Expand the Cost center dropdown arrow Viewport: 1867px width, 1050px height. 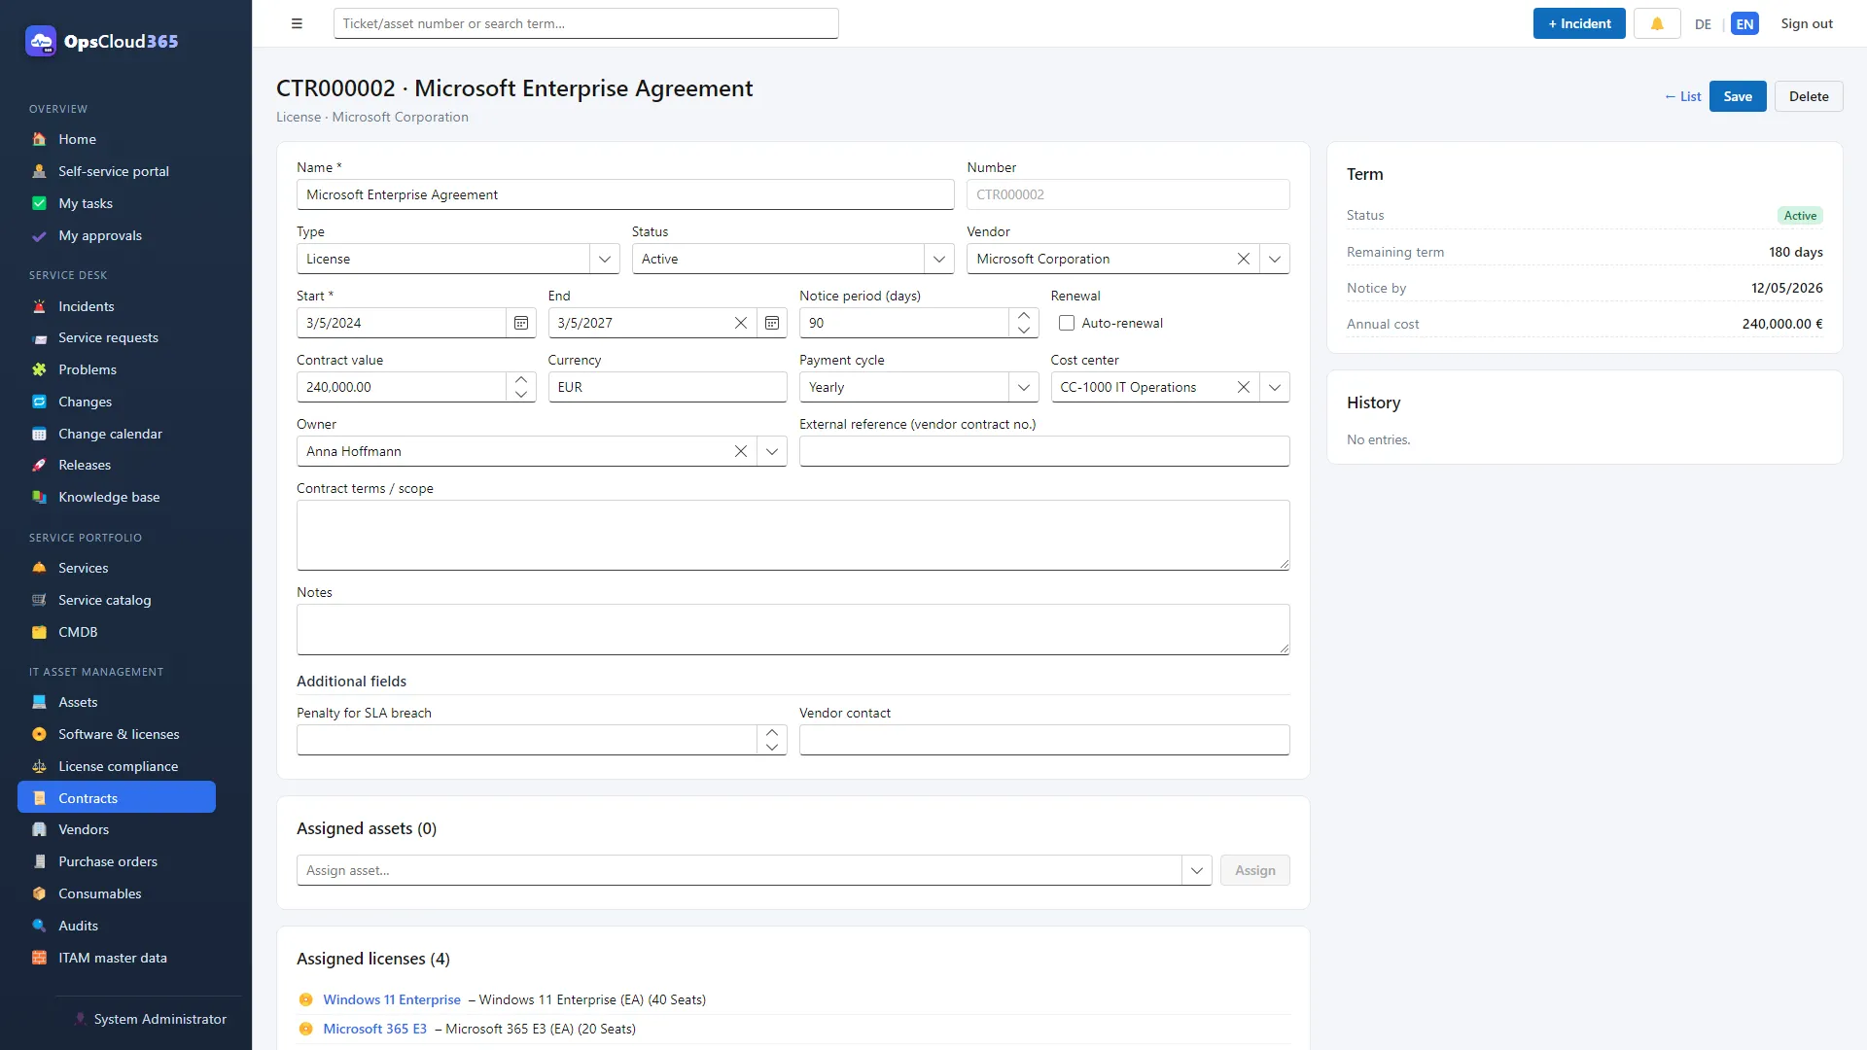tap(1275, 387)
